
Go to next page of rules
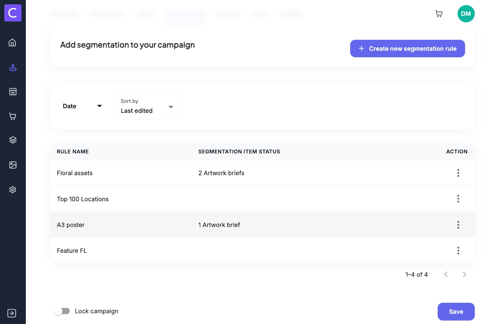[x=464, y=274]
